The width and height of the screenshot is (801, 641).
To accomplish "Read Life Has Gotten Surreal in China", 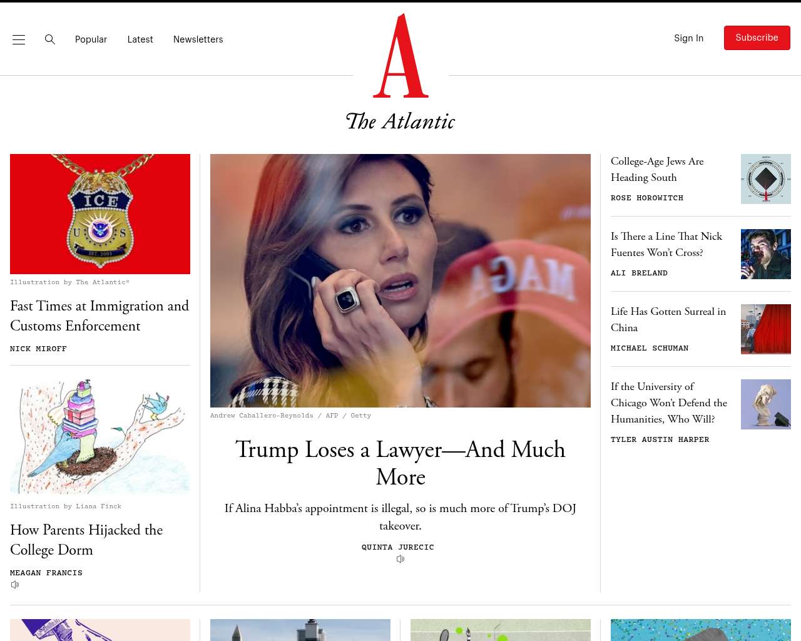I will [x=668, y=319].
